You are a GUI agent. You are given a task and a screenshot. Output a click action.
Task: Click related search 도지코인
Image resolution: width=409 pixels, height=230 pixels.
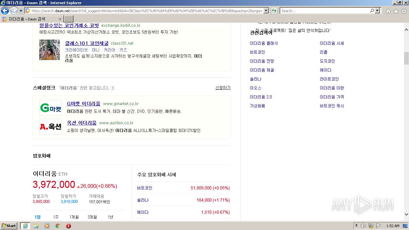click(x=328, y=61)
